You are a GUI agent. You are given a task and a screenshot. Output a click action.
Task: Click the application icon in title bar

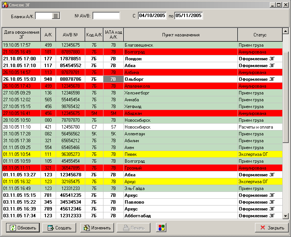(x=5, y=5)
